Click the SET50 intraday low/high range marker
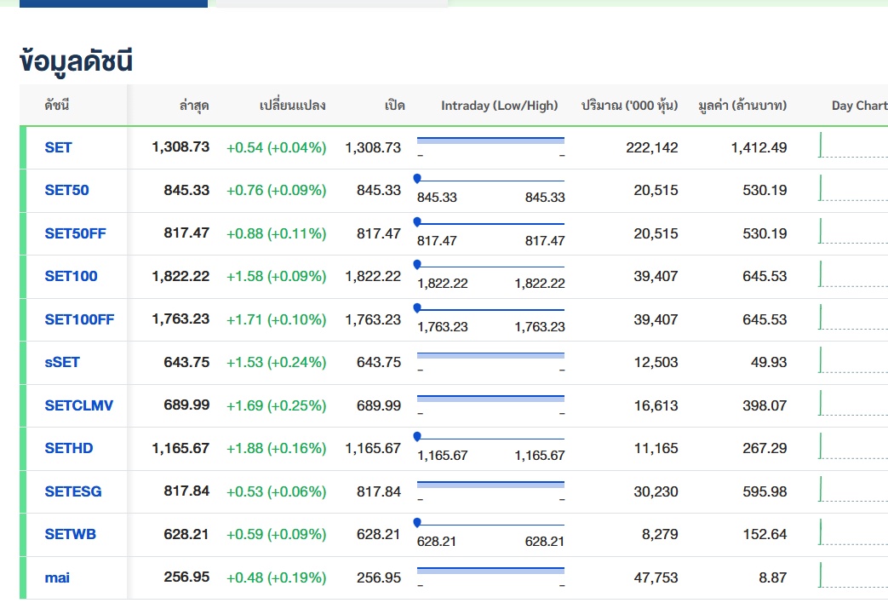The image size is (888, 603). click(417, 179)
